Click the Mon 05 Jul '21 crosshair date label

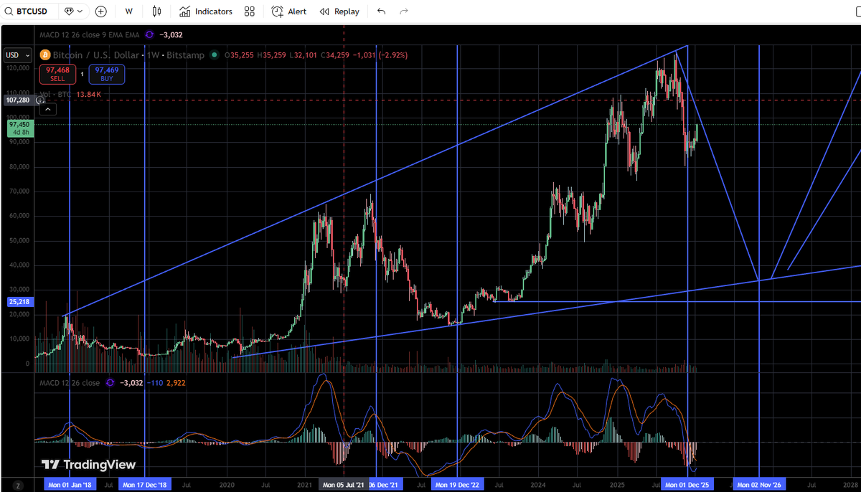344,486
